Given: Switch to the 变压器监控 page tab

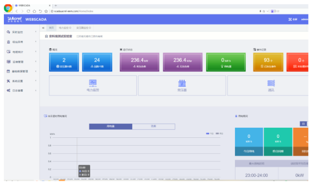Looking at the screenshot, I should pos(83,28).
